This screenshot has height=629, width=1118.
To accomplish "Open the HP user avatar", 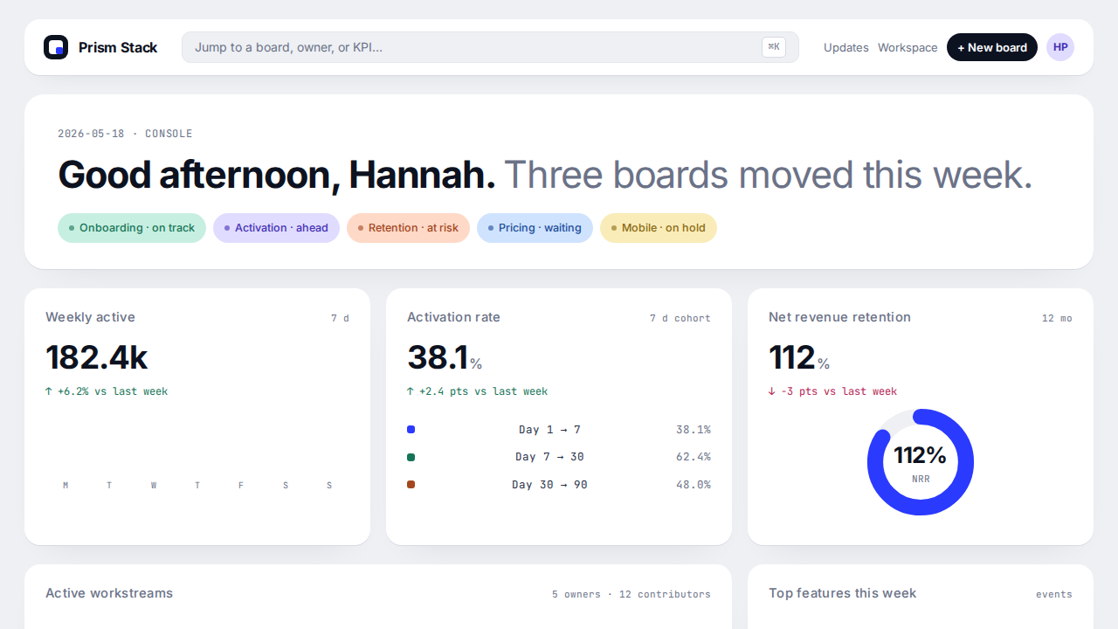I will (1060, 47).
